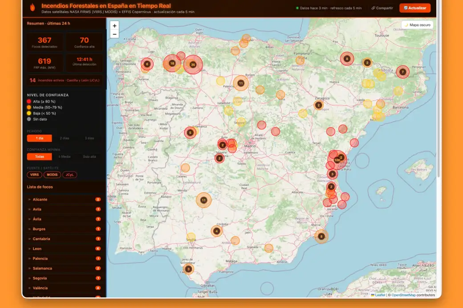
Task: Click the 70 Confianza alta card
Action: pos(84,42)
